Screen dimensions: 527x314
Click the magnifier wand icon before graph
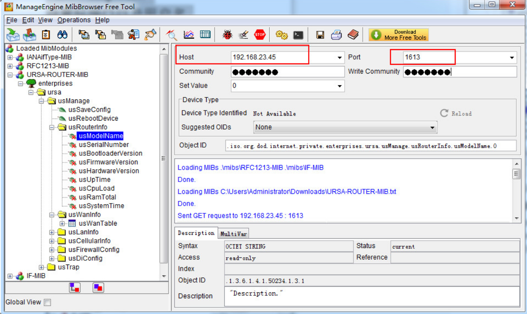click(172, 35)
